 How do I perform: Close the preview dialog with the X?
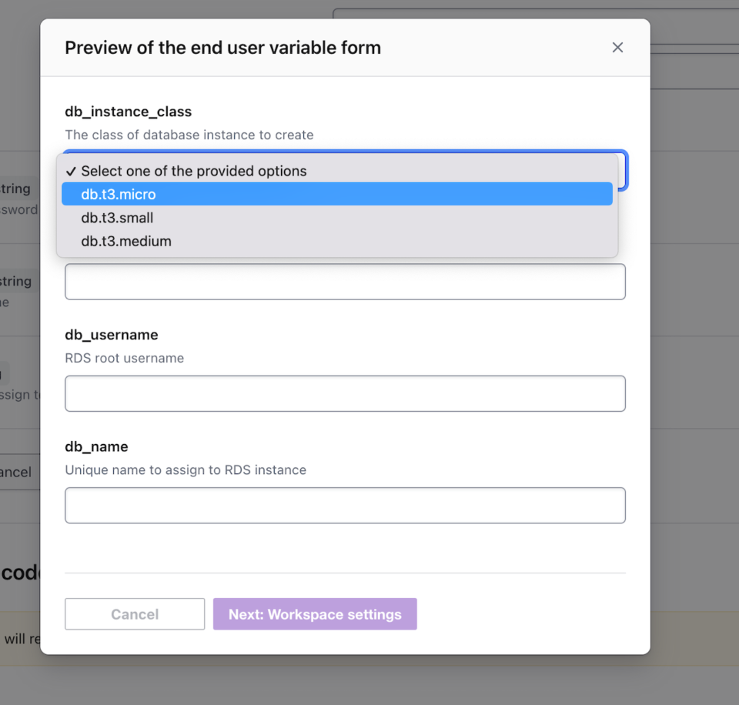pyautogui.click(x=617, y=47)
